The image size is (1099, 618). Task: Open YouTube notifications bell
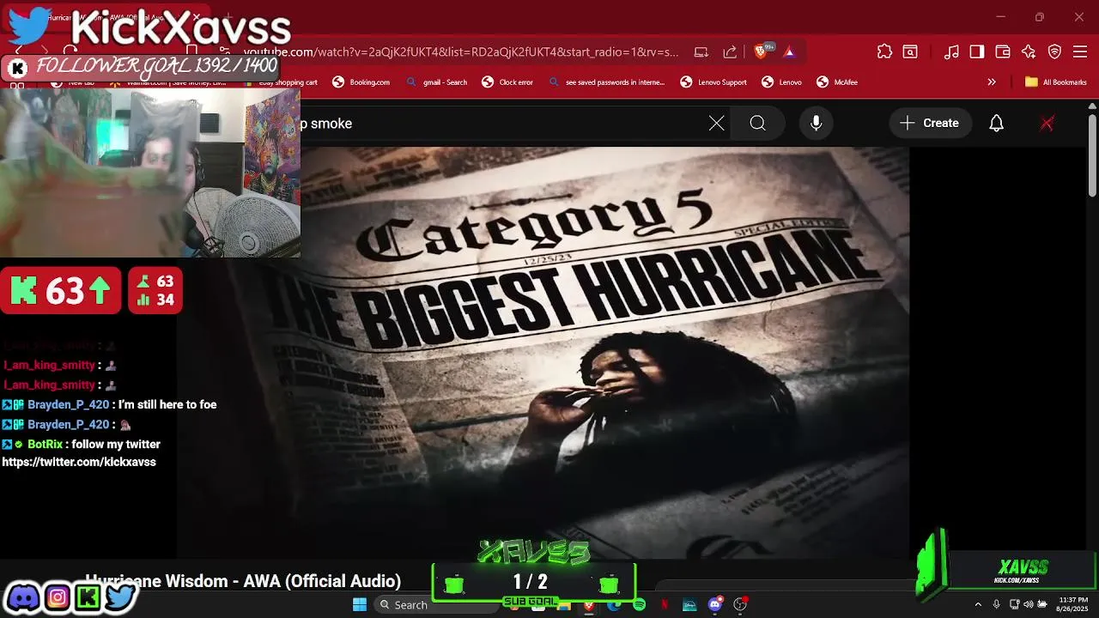[x=996, y=124]
